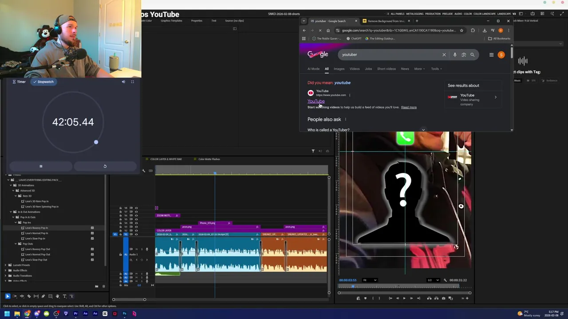
Task: Open Button Editor plus icon
Action: click(x=467, y=298)
